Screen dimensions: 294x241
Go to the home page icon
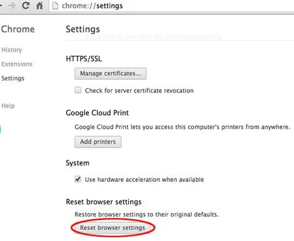pos(39,6)
